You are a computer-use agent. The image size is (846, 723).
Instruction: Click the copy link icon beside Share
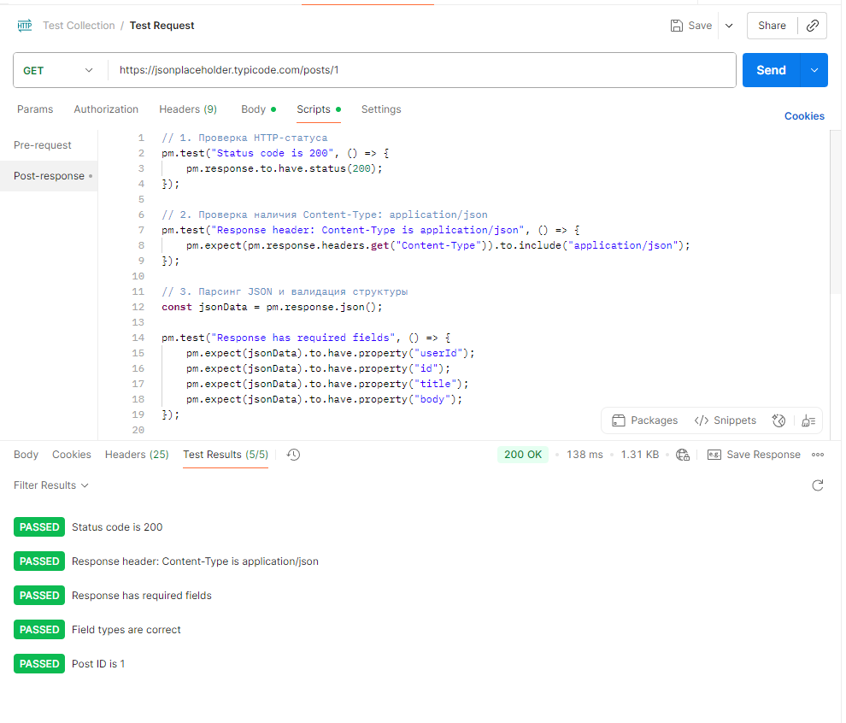pos(813,26)
